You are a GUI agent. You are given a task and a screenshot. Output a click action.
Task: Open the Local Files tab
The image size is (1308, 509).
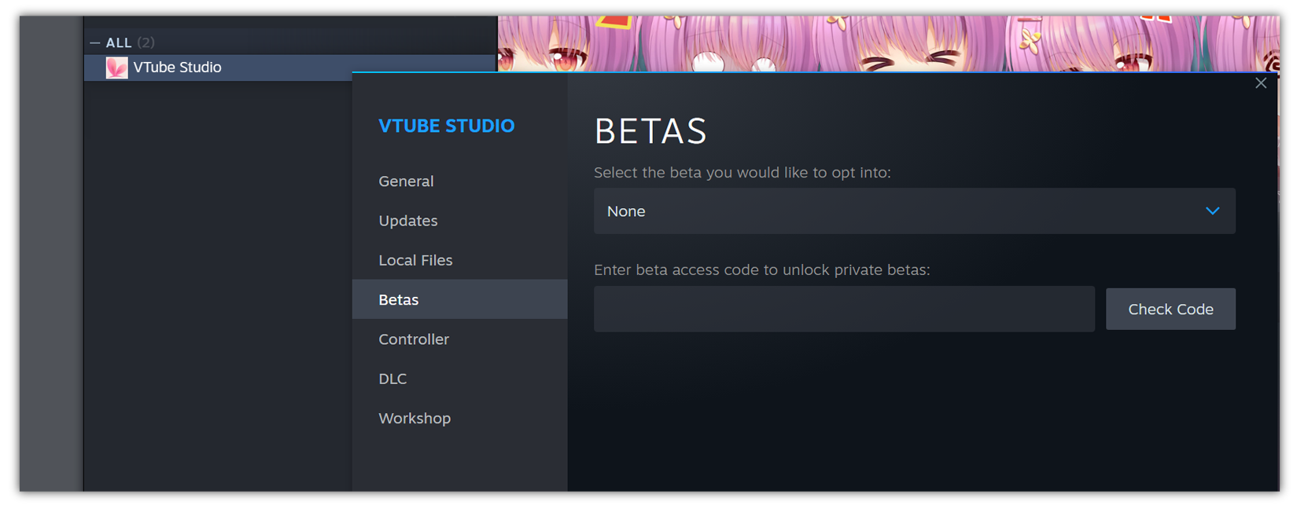point(459,260)
